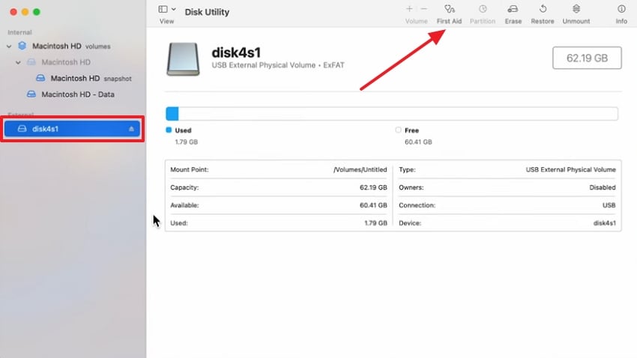Click the Disk Utility window title
This screenshot has height=358, width=637.
click(207, 12)
